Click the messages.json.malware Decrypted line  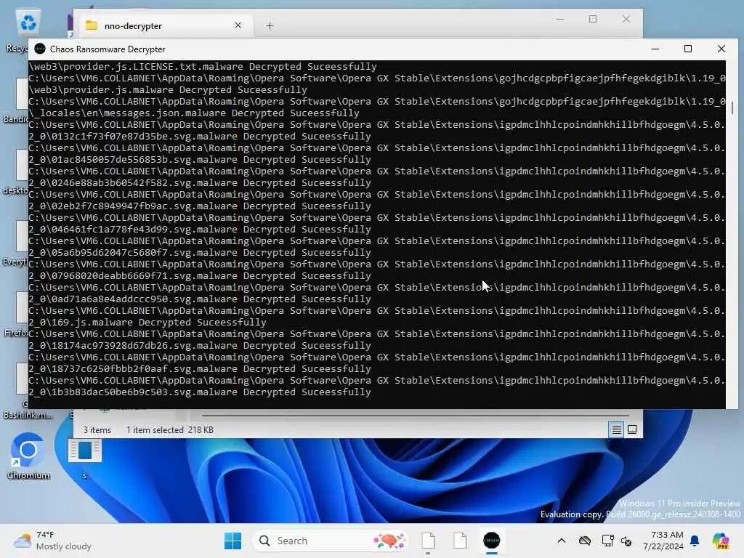pyautogui.click(x=194, y=113)
